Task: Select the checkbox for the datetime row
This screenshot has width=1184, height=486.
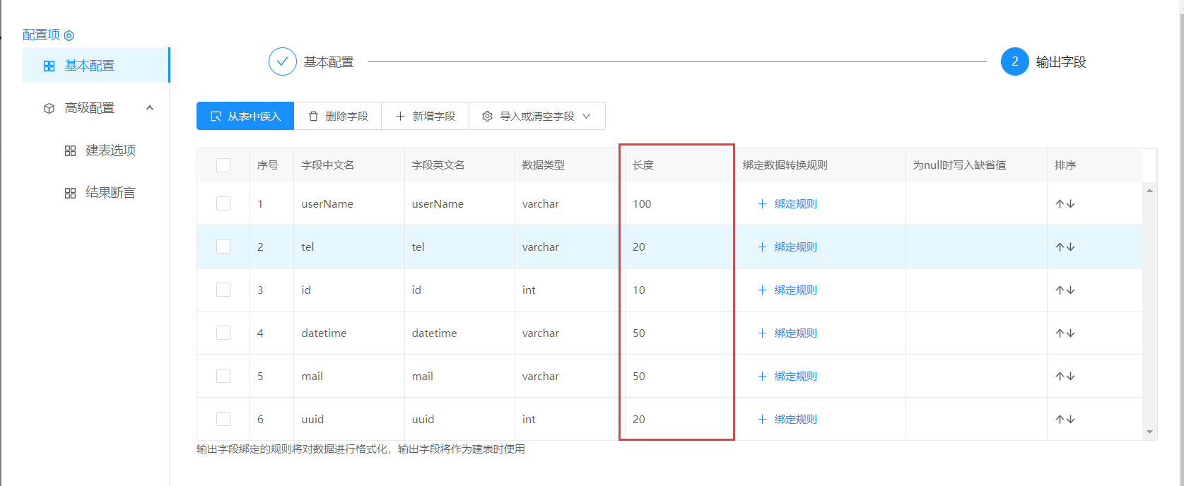Action: click(x=223, y=333)
